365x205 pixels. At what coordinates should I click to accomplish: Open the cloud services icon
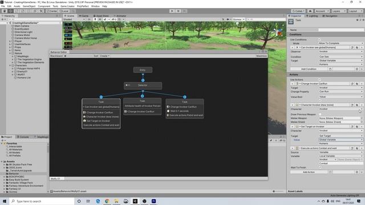(310, 11)
